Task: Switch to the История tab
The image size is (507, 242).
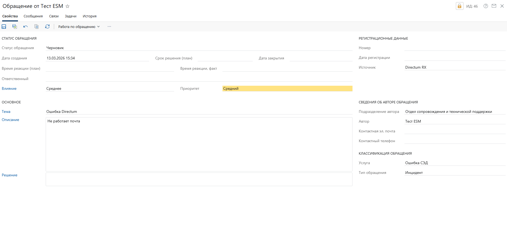Action: pyautogui.click(x=89, y=16)
